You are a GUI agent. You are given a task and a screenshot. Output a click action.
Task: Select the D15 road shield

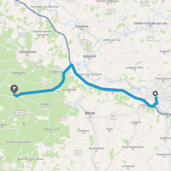coord(113,117)
